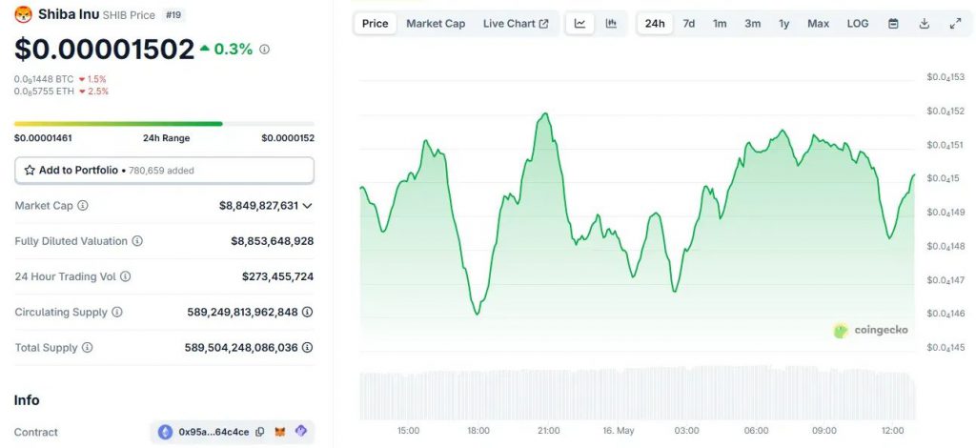Viewport: 976px width, 448px height.
Task: Show Market Cap info tooltip icon
Action: pyautogui.click(x=83, y=205)
